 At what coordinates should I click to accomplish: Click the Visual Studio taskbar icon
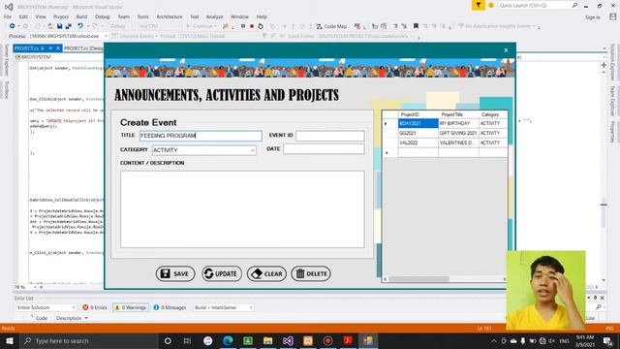288,340
